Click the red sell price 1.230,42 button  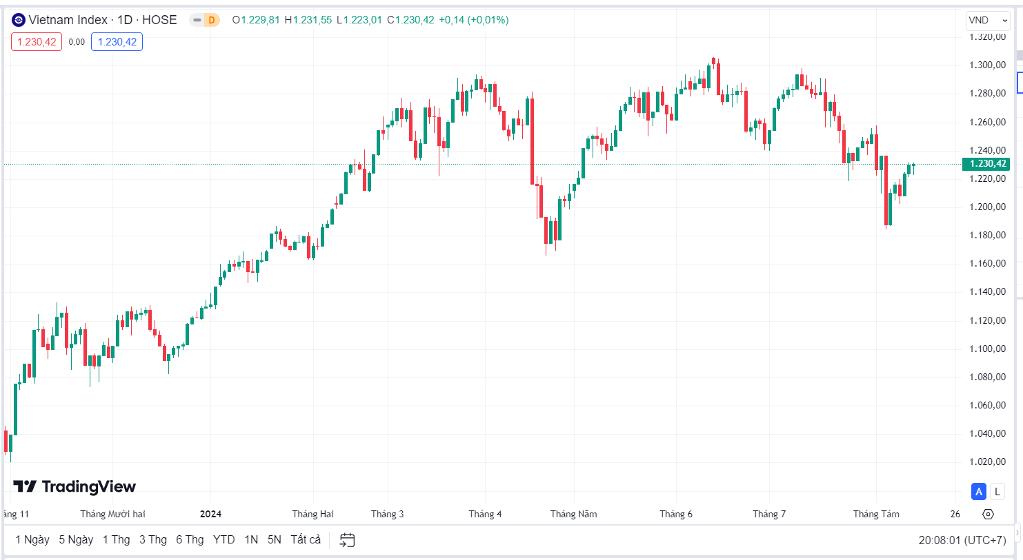click(37, 42)
